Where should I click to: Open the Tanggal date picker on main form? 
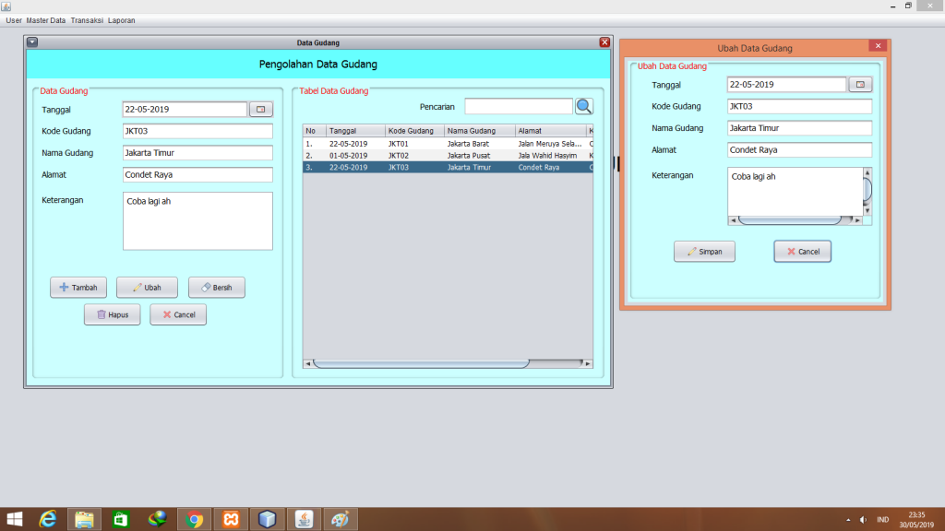pos(259,109)
